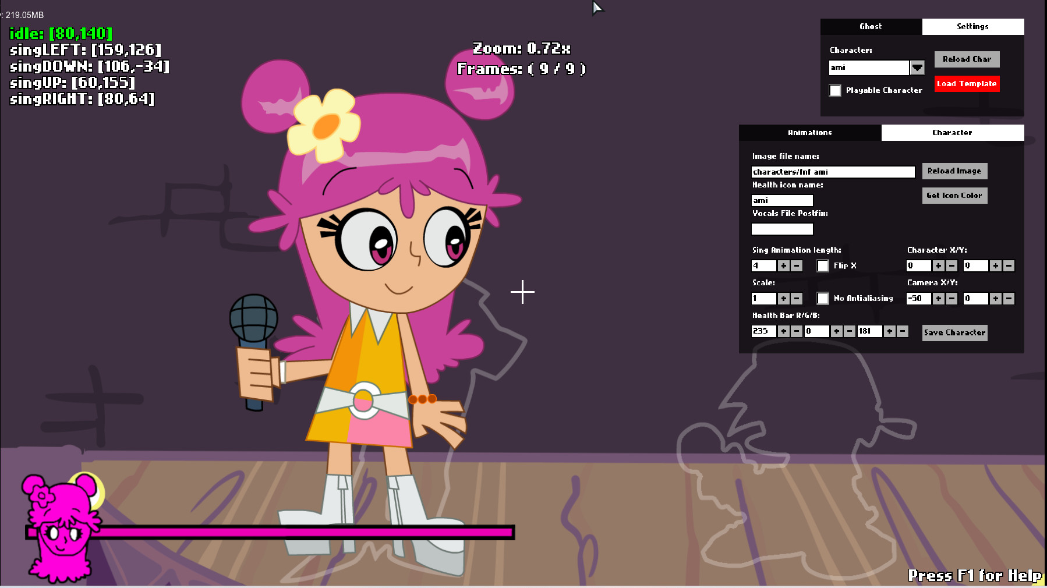Click the Press F1 for Help text
This screenshot has width=1047, height=588.
[975, 576]
